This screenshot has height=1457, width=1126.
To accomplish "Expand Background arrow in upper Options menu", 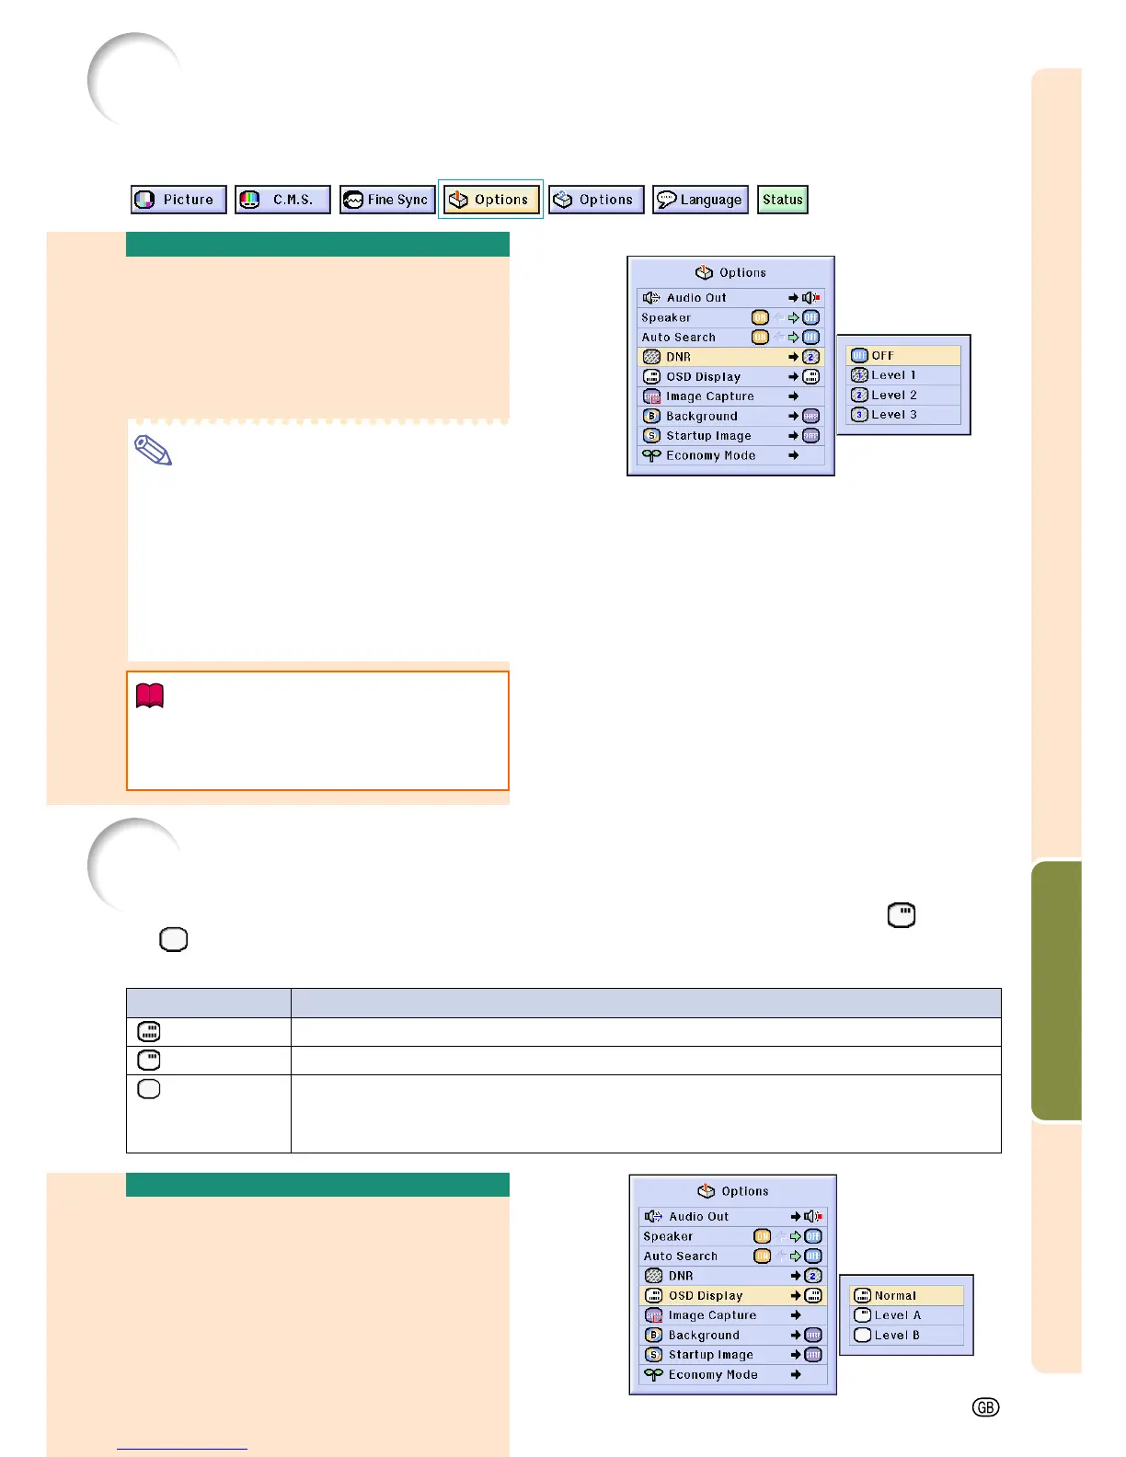I will [793, 416].
